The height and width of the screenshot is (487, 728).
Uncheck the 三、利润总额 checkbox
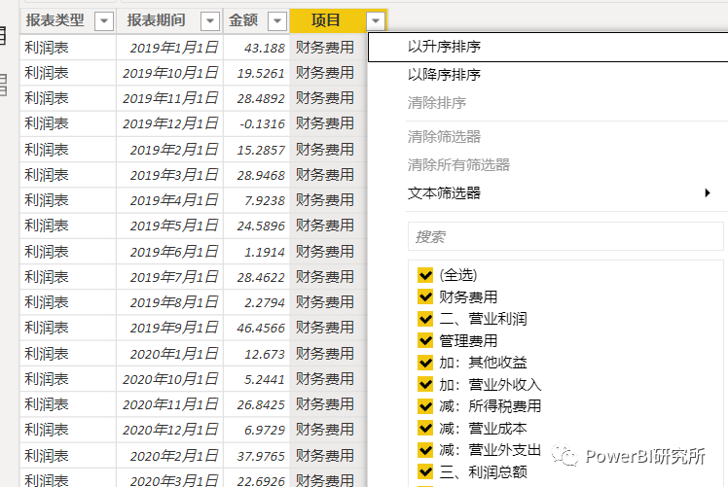click(425, 472)
